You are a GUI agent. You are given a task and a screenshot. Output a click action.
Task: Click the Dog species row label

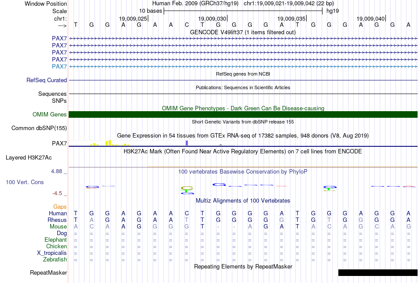click(x=62, y=233)
